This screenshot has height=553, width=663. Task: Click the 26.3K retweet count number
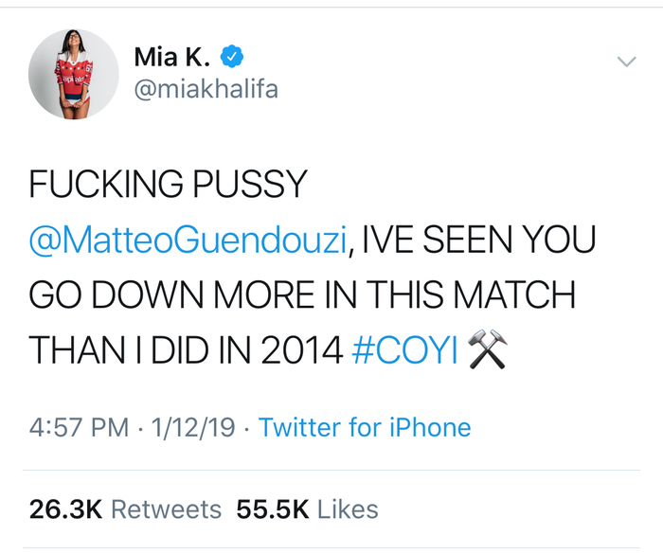pos(65,508)
